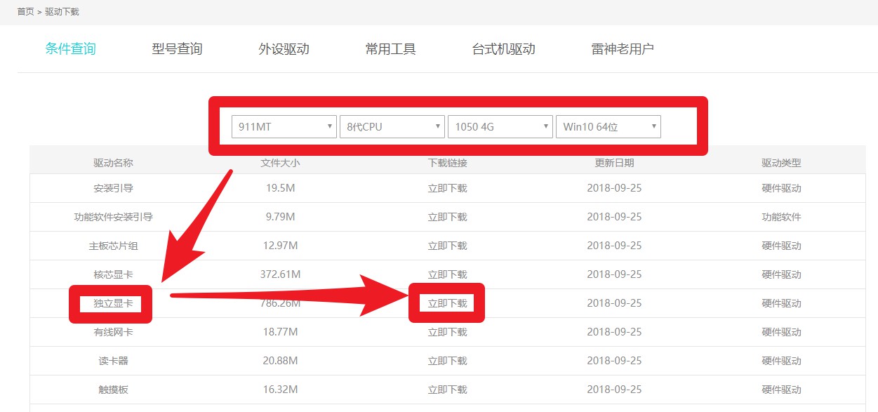Download the 读卡器 driver
The width and height of the screenshot is (878, 412).
448,361
